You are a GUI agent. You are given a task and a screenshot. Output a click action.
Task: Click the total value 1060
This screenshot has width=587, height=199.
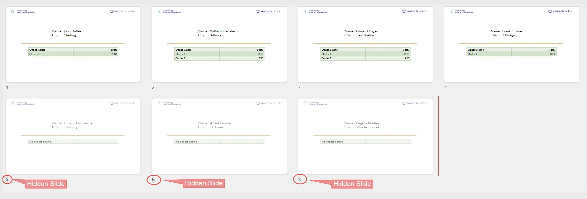[x=553, y=54]
